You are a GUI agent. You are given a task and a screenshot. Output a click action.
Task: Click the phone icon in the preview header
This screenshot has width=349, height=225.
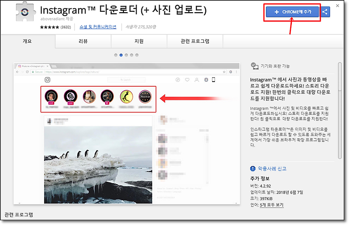213,80
